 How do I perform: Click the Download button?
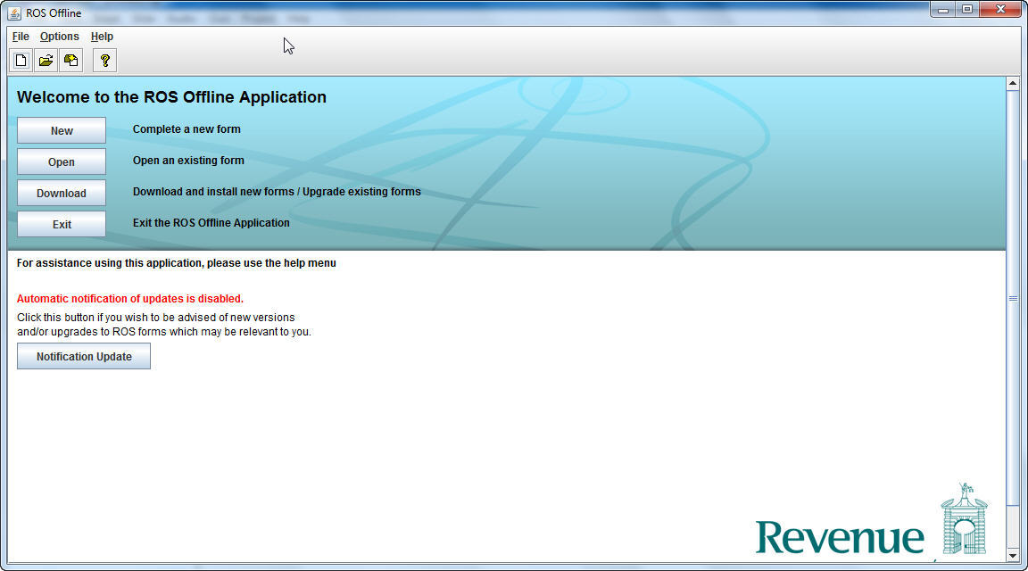click(x=62, y=194)
